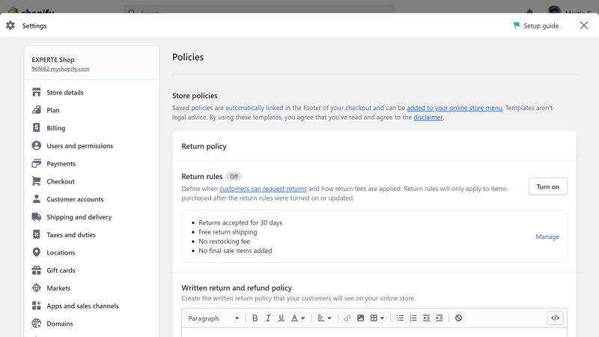Expand the text color dropdown arrow
The height and width of the screenshot is (337, 599).
click(x=303, y=318)
